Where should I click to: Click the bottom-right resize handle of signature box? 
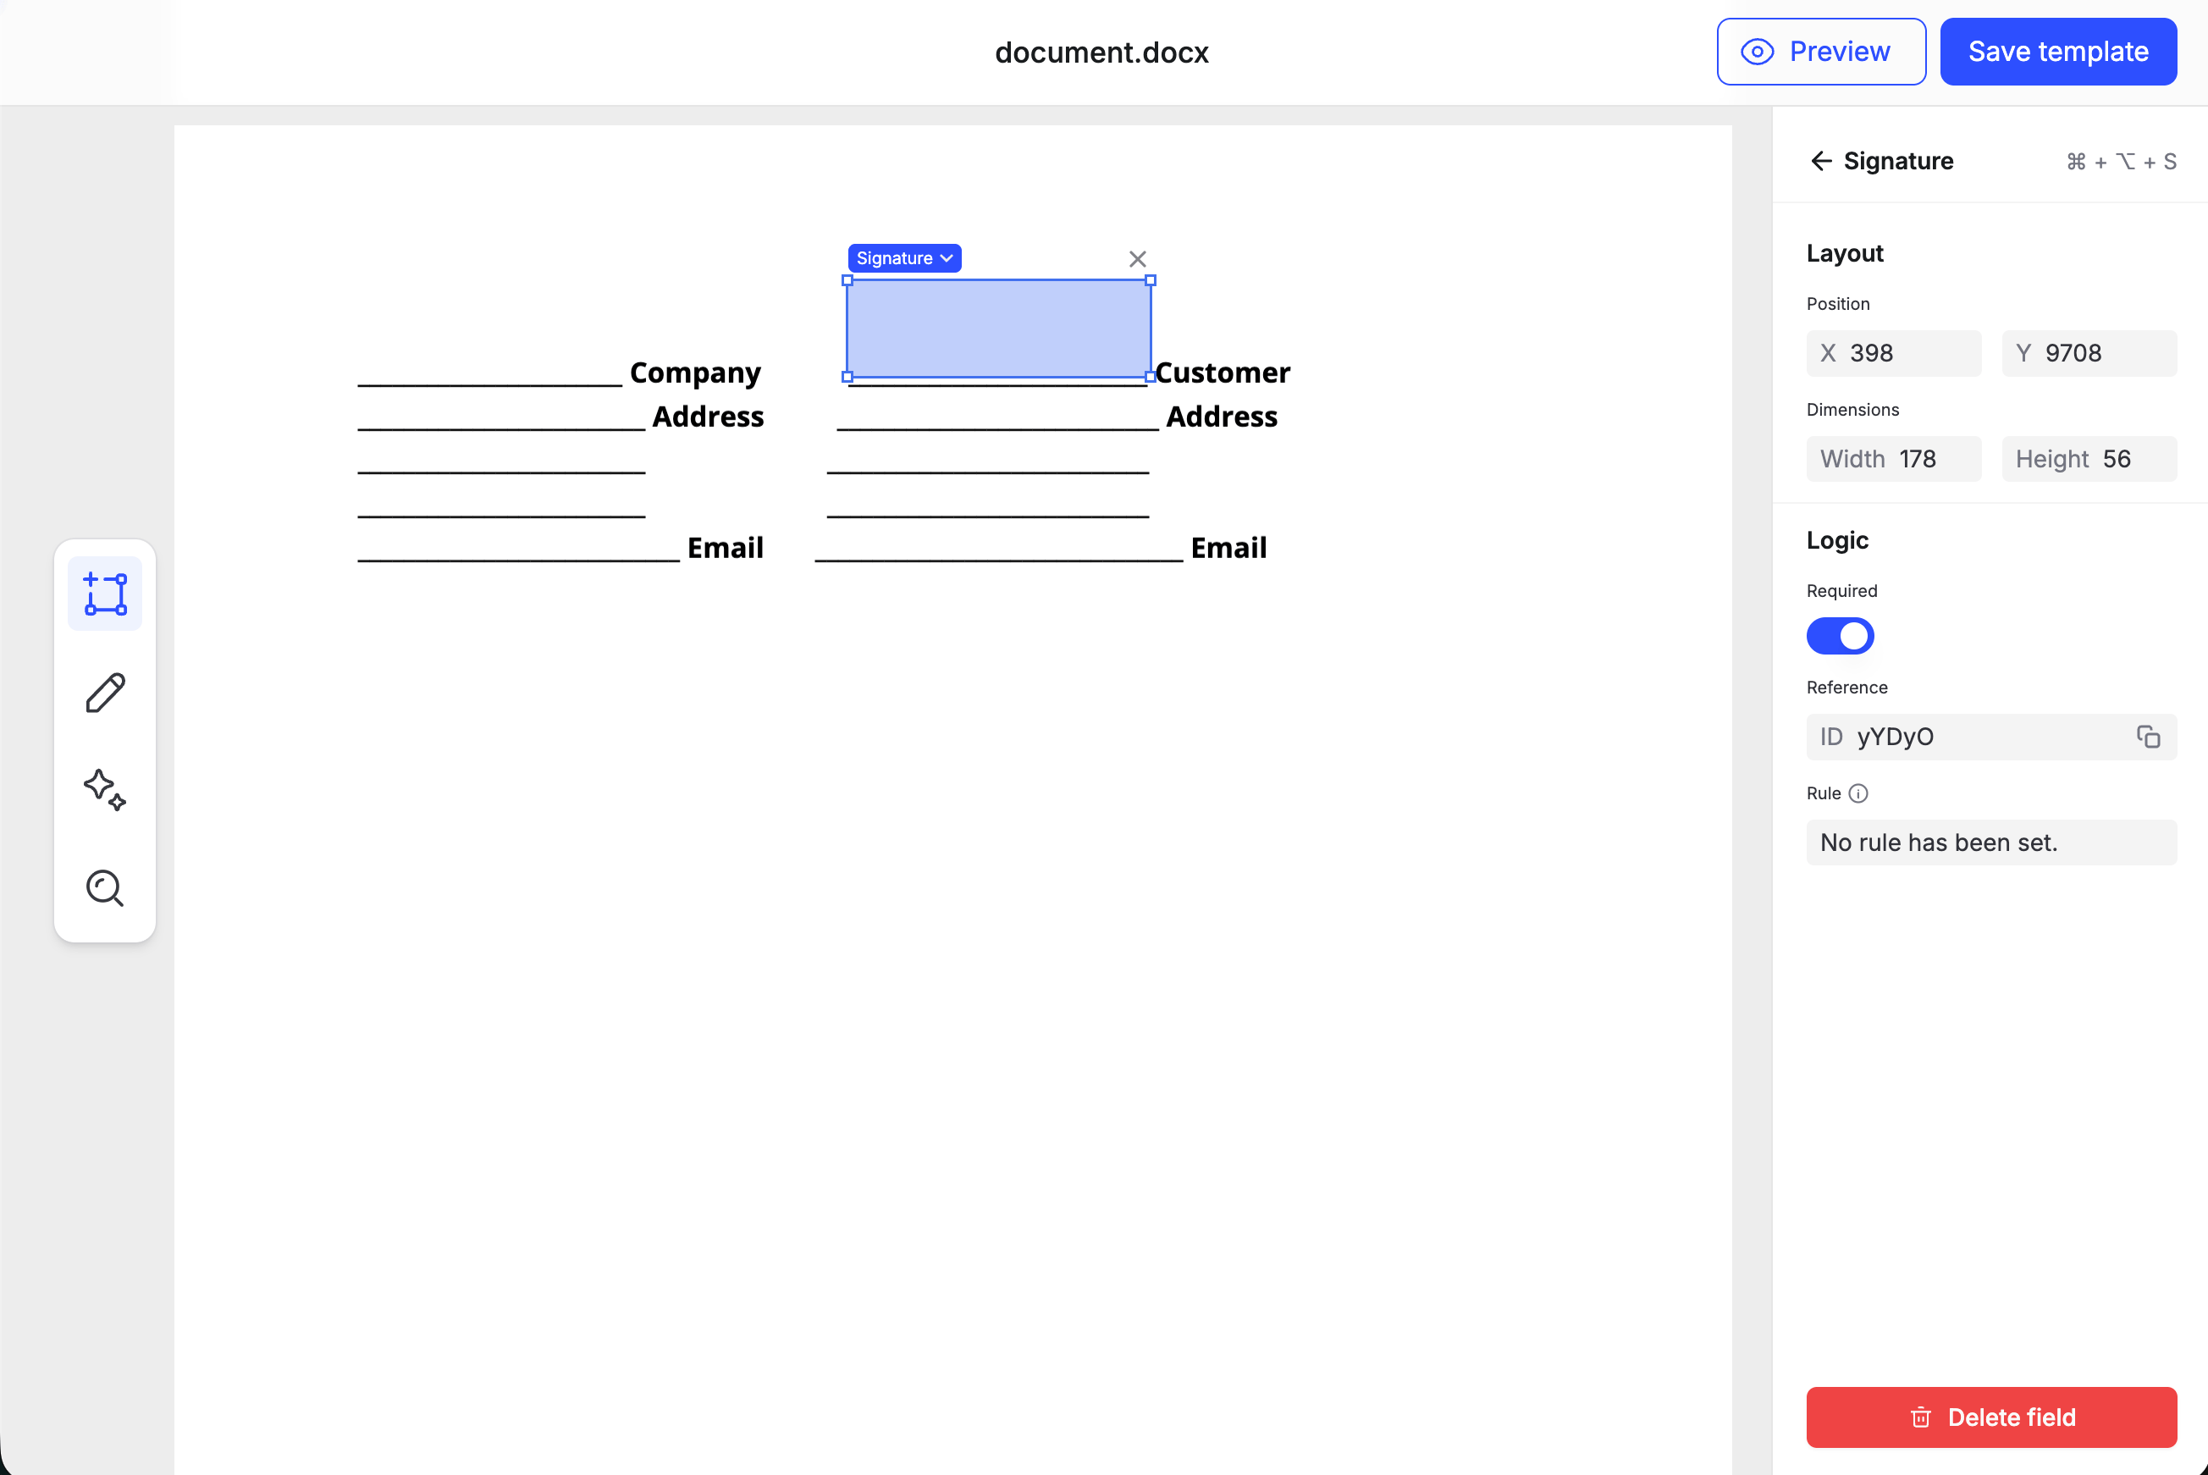[1150, 376]
